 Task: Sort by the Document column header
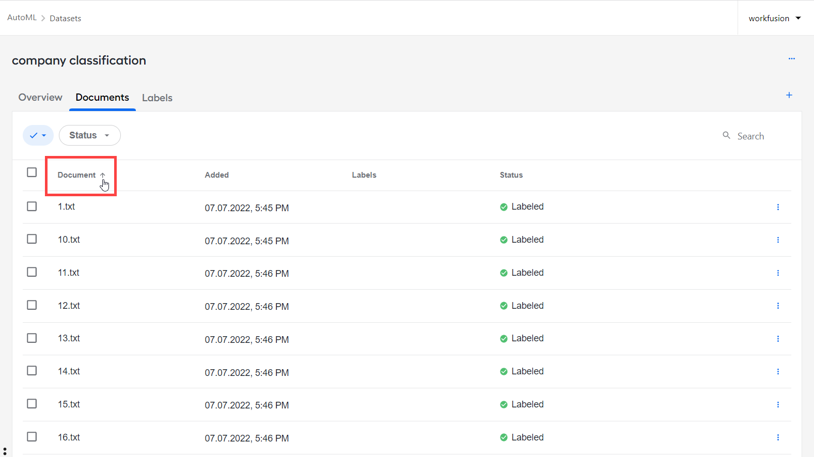[x=81, y=175]
